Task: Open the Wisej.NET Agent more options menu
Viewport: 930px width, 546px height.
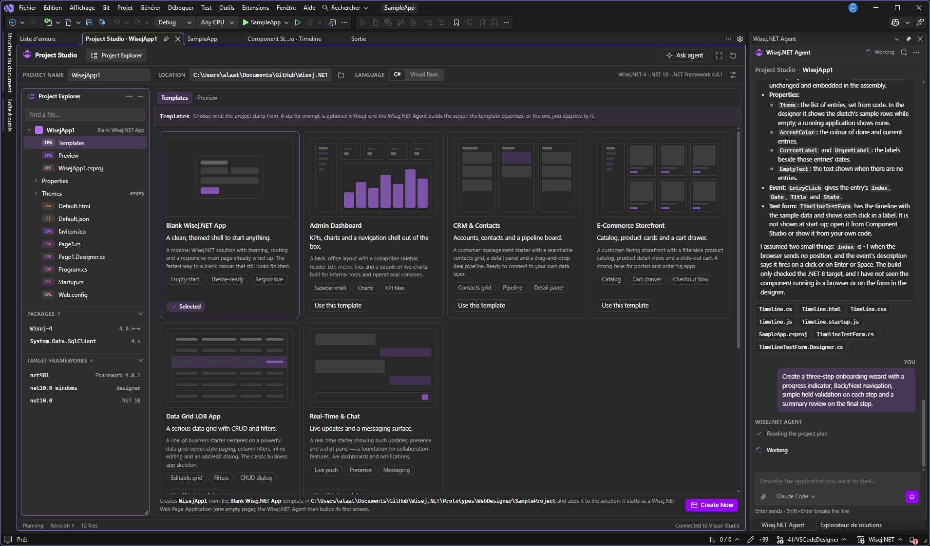Action: click(x=916, y=53)
